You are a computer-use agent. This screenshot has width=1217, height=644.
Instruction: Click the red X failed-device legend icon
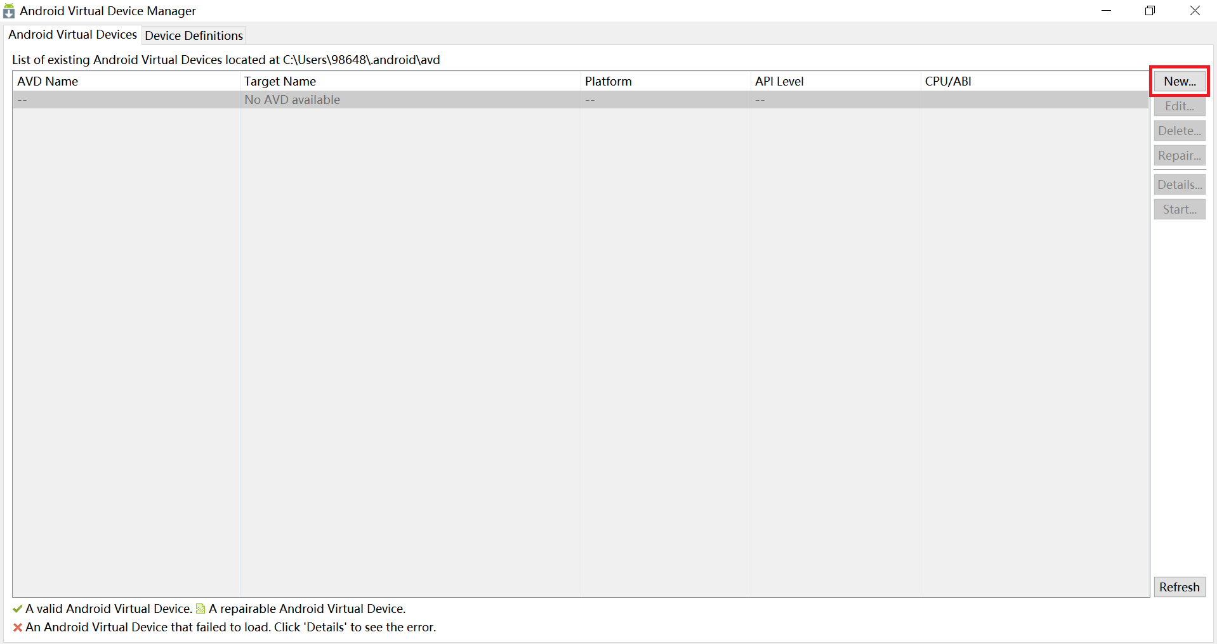[18, 628]
